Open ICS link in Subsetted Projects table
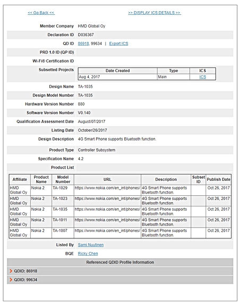The height and width of the screenshot is (305, 238). [x=202, y=77]
